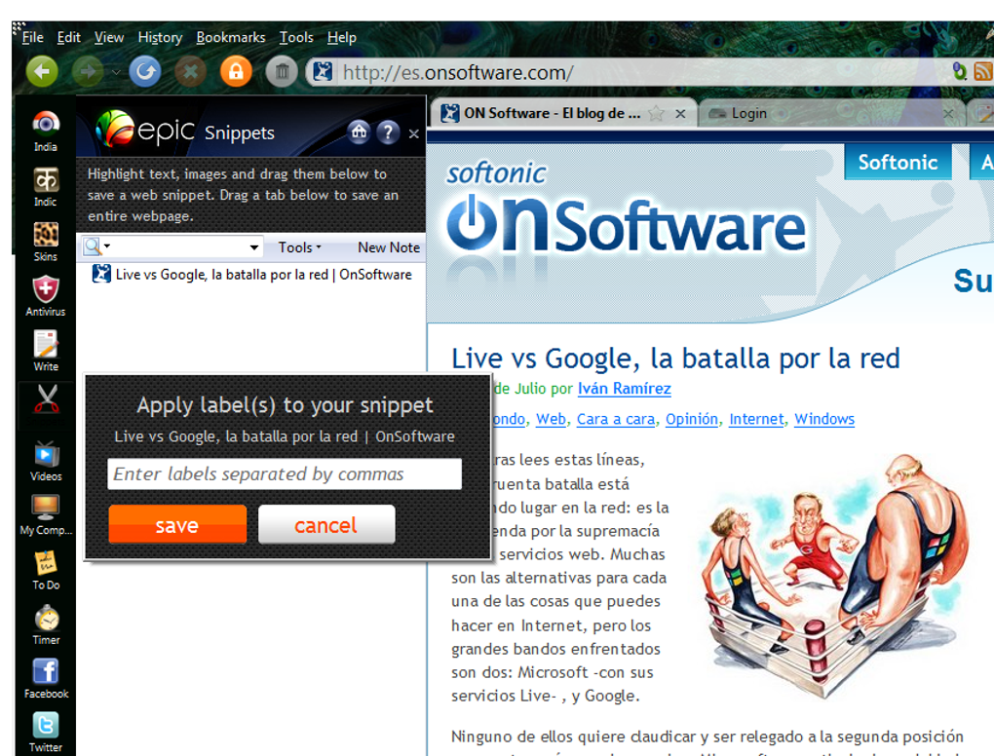Viewport: 994px width, 756px height.
Task: Go forward with the arrow button
Action: (x=88, y=72)
